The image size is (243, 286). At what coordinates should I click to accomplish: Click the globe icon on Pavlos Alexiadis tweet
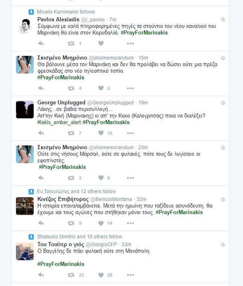tap(223, 20)
